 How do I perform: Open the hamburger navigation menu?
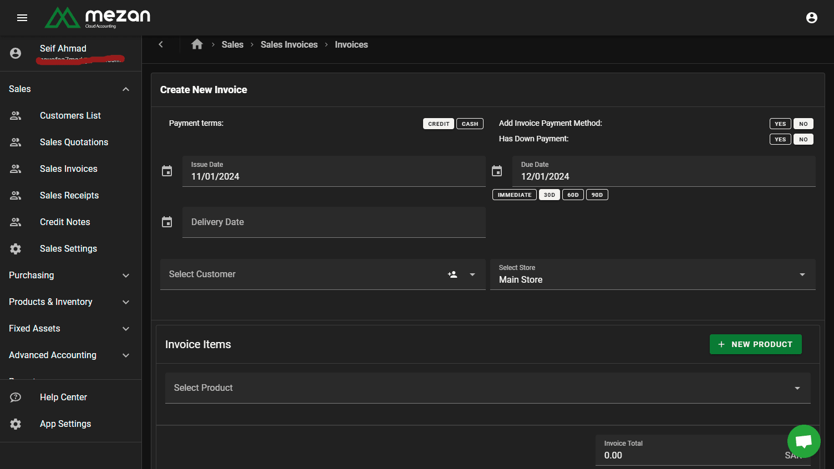(x=22, y=18)
